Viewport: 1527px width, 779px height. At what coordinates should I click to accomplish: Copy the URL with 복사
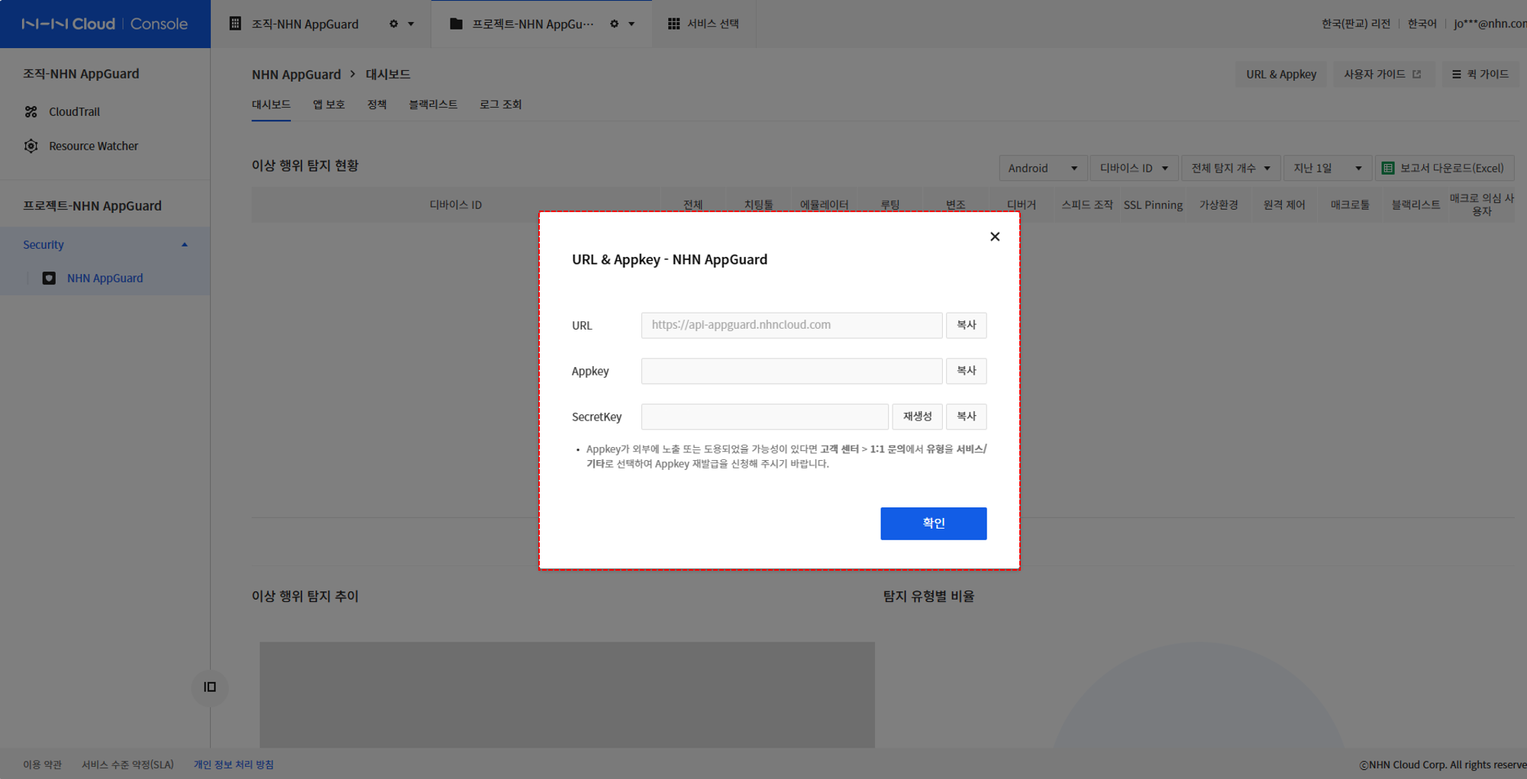pos(967,325)
